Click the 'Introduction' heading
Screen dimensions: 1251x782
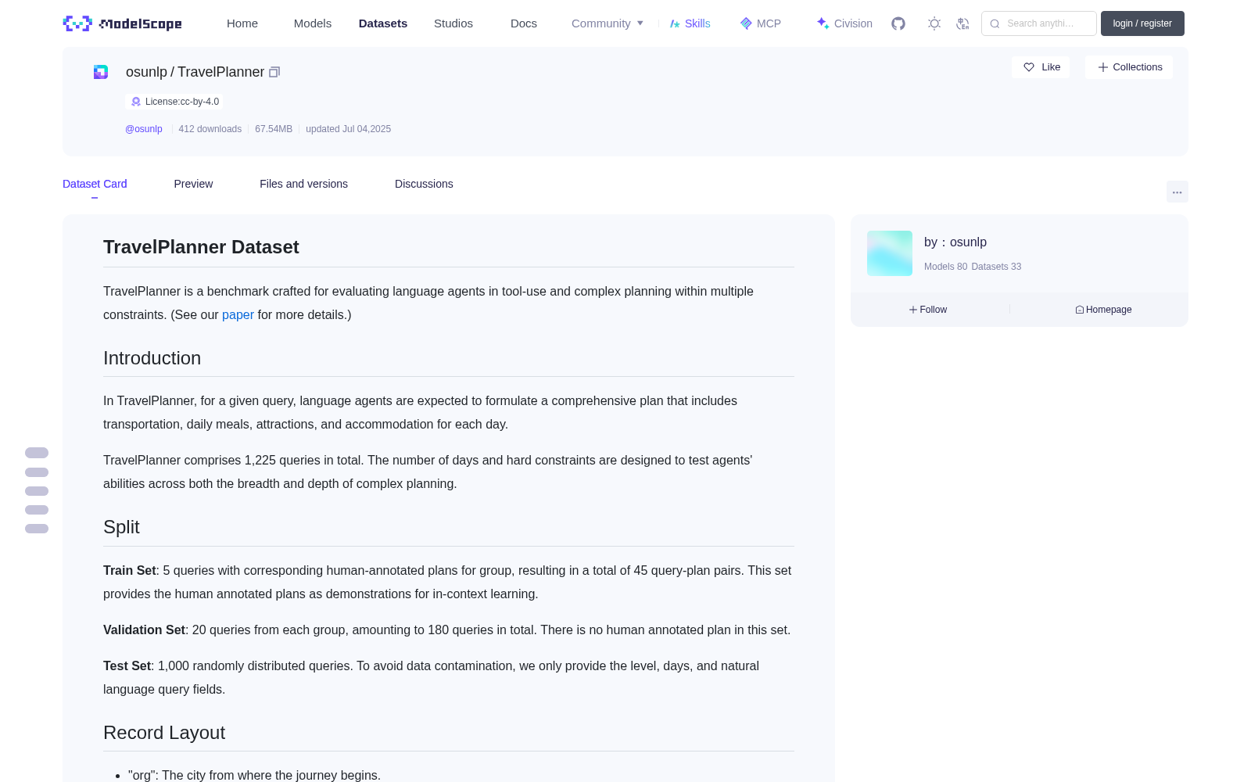(152, 358)
